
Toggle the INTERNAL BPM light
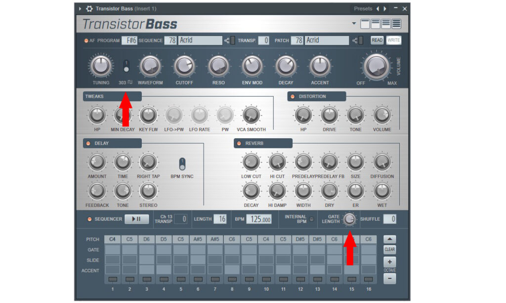(x=311, y=219)
